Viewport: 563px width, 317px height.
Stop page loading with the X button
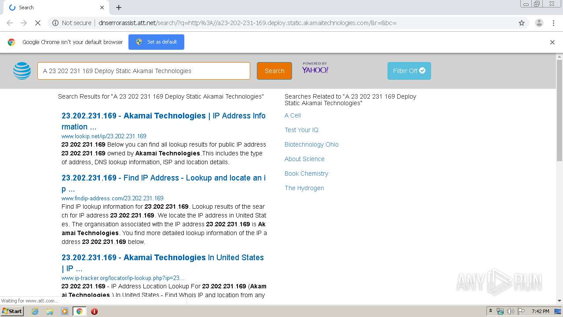pyautogui.click(x=38, y=23)
